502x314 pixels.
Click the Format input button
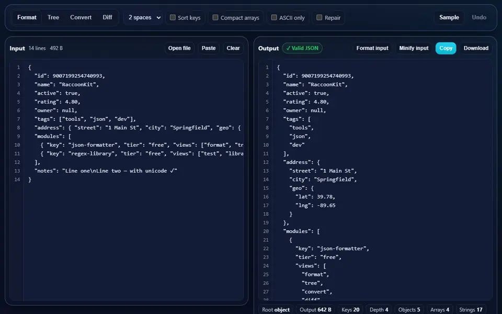[x=372, y=48]
